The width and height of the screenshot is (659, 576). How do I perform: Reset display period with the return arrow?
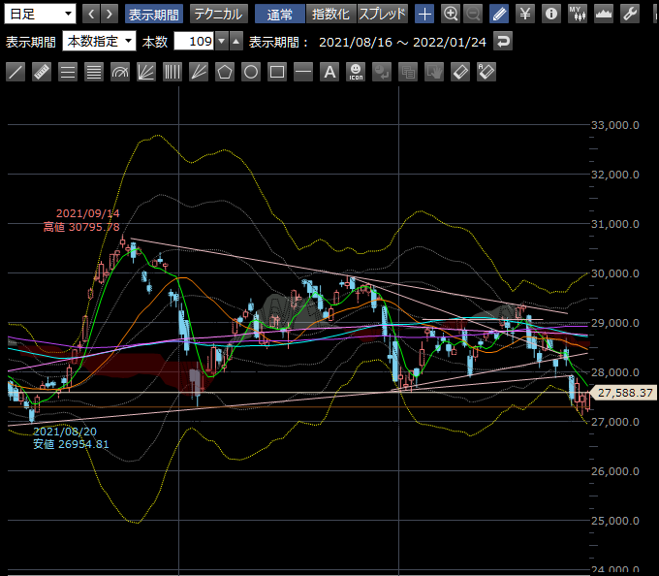(502, 42)
